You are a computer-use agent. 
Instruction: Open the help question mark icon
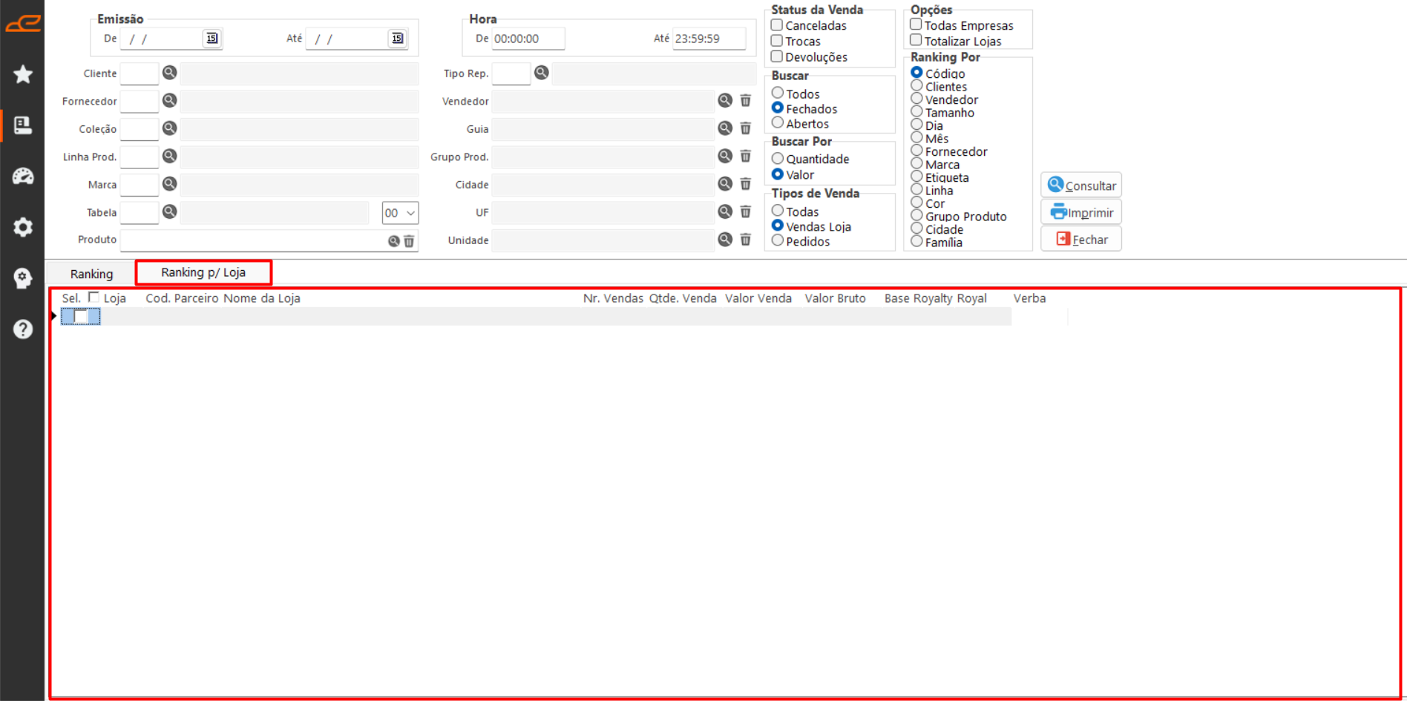(23, 329)
